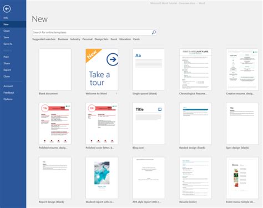The width and height of the screenshot is (263, 208).
Task: Select the Polished cover letter template
Action: (x=102, y=124)
